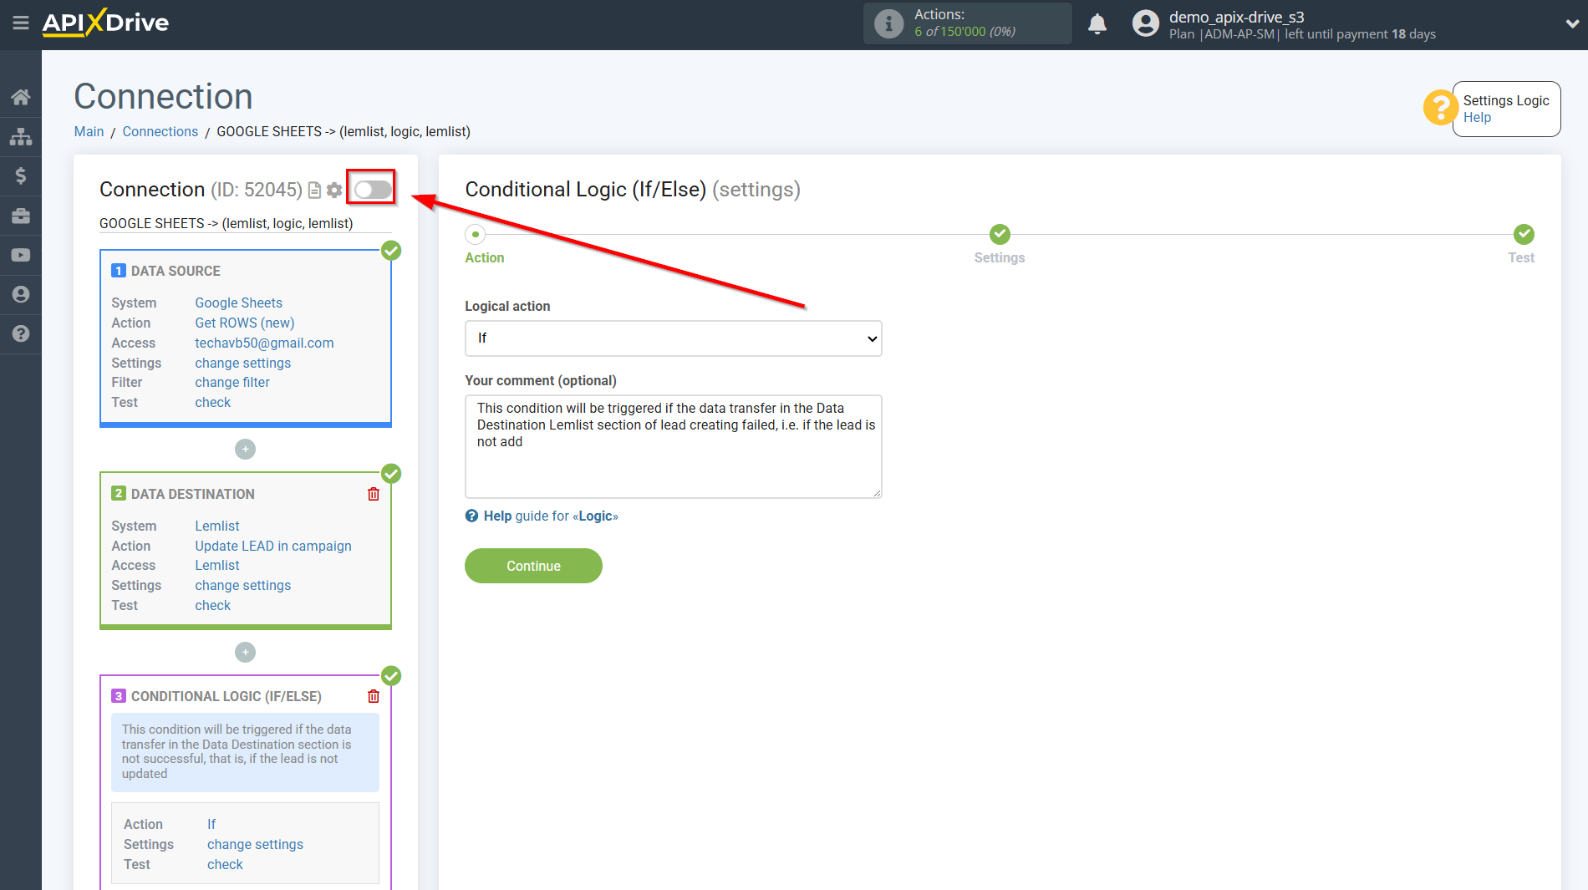Click the comment text area

674,446
